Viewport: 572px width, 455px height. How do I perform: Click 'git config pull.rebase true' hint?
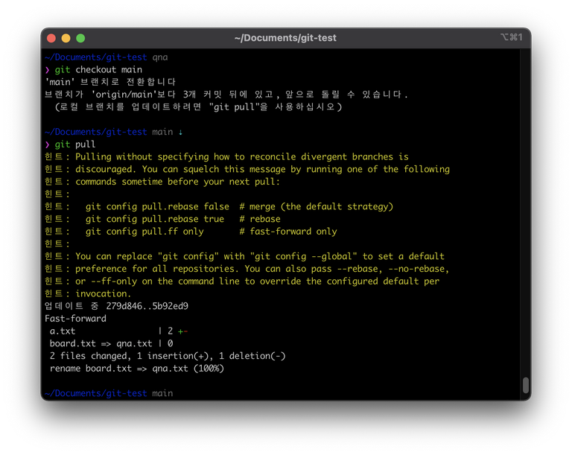point(155,219)
